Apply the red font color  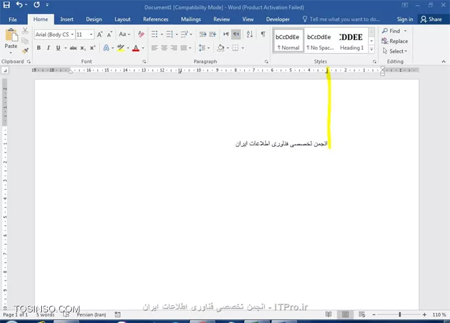pyautogui.click(x=136, y=48)
